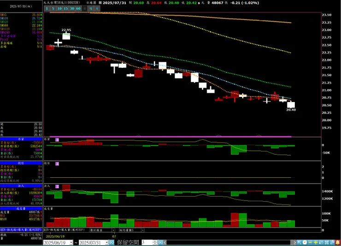Select the 10-minute timeframe button
The image size is (341, 246).
59,8
